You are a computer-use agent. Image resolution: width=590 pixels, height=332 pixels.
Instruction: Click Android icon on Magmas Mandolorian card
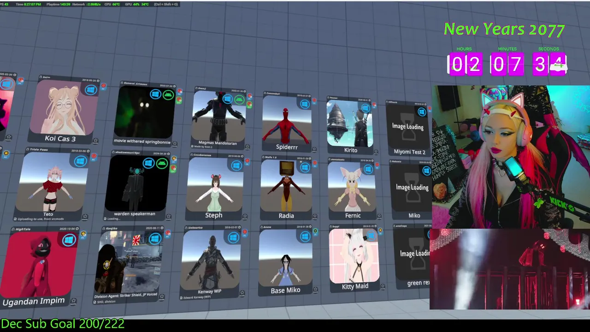[239, 99]
